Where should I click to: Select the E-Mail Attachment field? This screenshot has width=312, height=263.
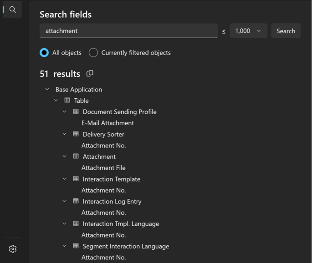(x=107, y=123)
